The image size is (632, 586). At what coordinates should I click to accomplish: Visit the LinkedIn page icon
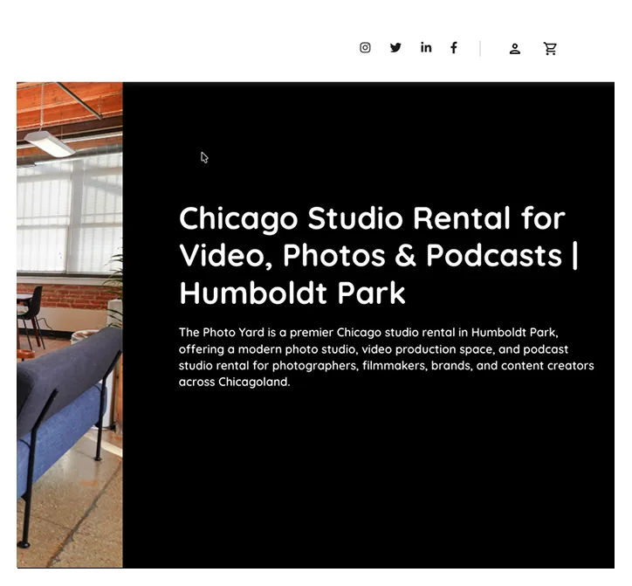[x=426, y=47]
